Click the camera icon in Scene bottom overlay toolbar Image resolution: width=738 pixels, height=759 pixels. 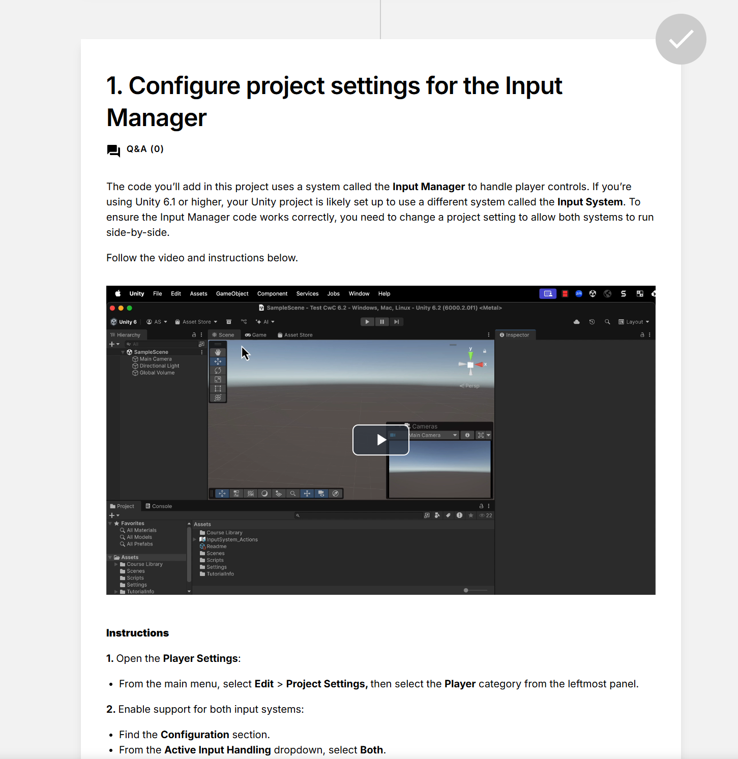pos(321,493)
